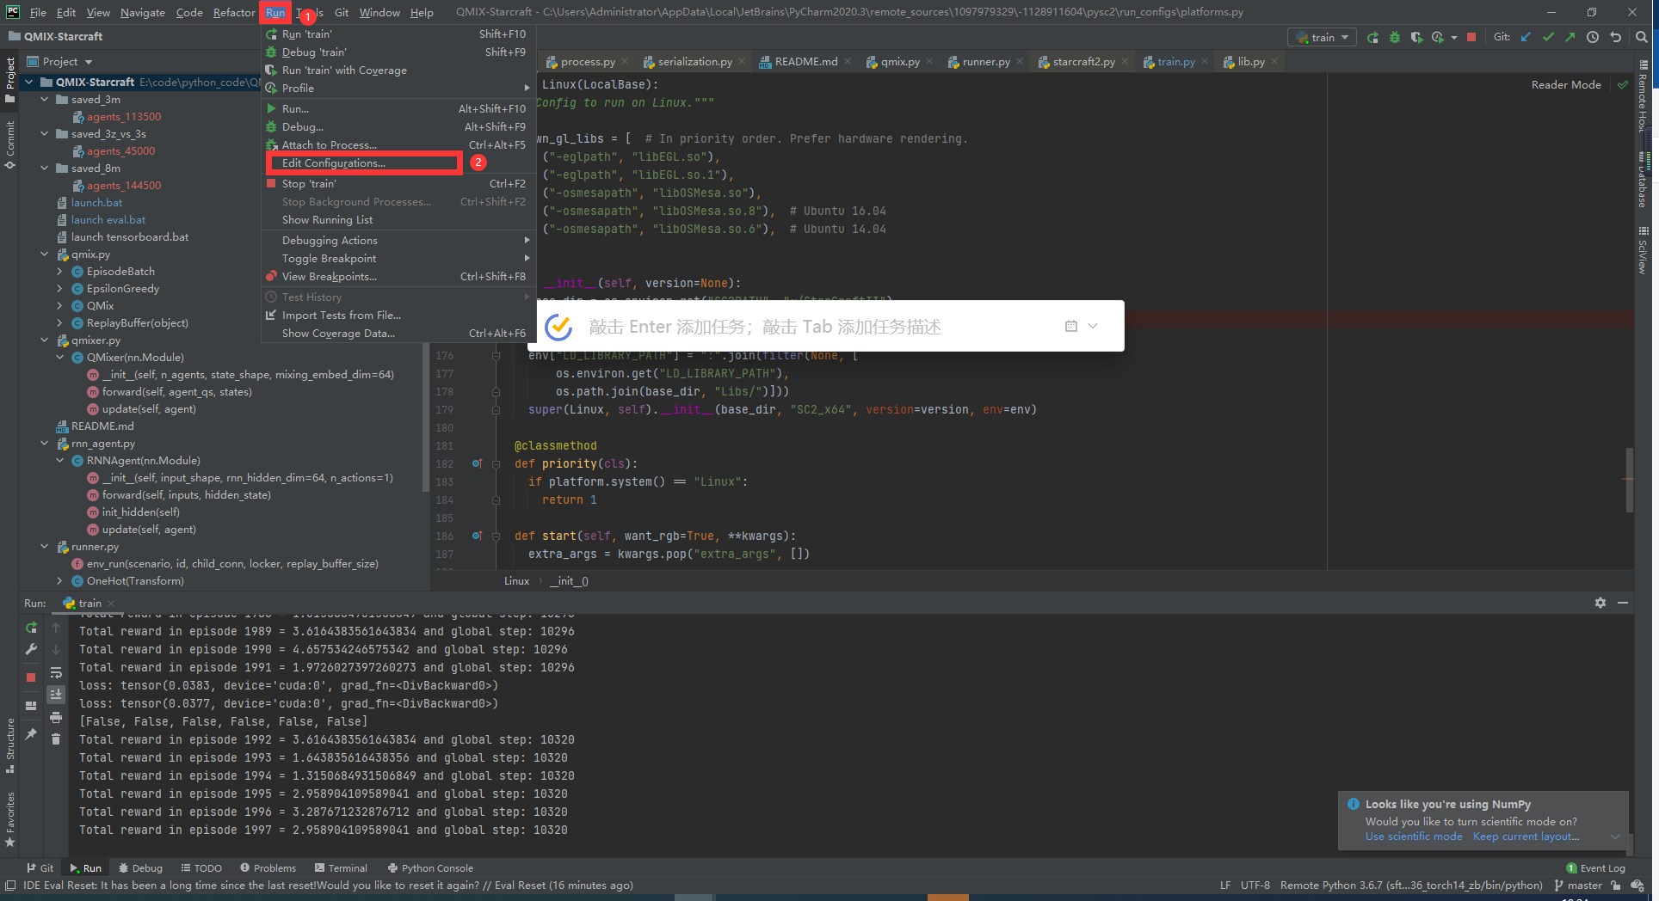The width and height of the screenshot is (1659, 901).
Task: Open the Refactor menu
Action: (x=234, y=13)
